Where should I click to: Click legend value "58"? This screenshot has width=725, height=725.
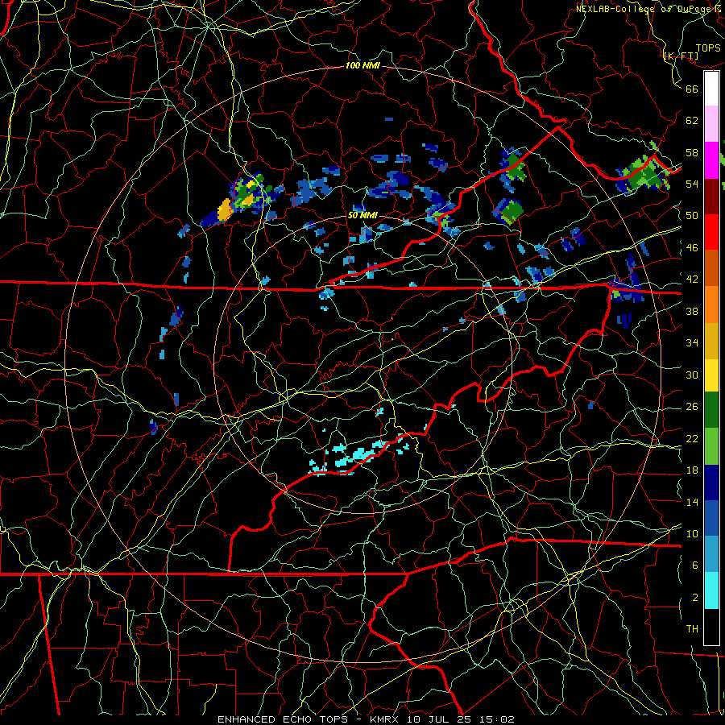(x=692, y=152)
